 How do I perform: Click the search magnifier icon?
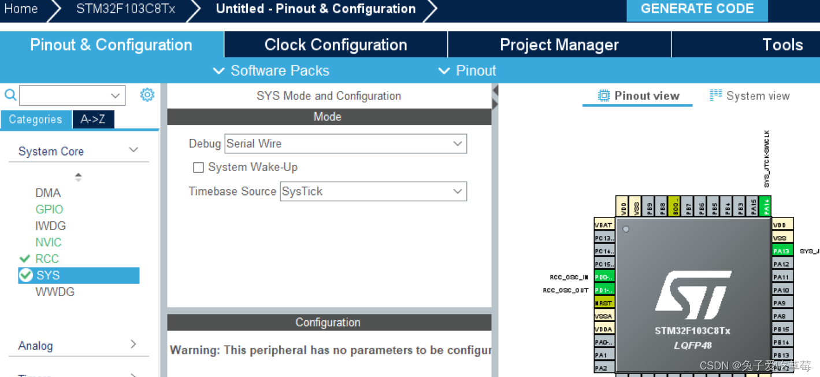click(10, 95)
